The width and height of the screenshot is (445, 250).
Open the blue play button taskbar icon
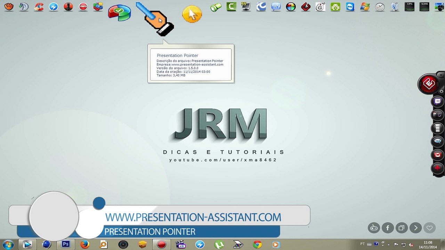(x=27, y=244)
